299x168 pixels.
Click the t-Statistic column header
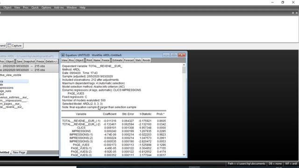[145, 114]
